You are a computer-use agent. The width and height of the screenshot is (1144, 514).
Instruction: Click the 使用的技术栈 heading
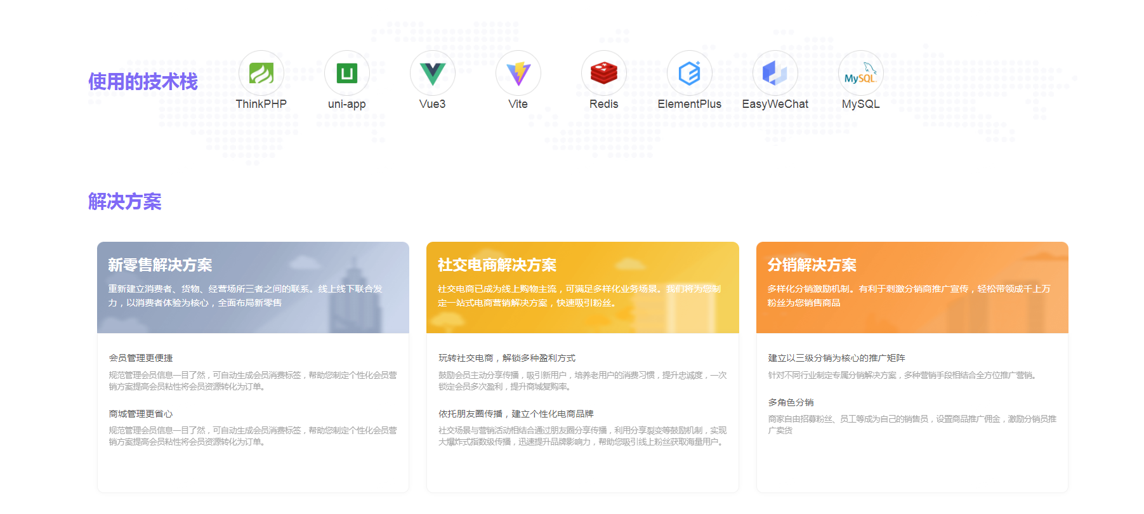[143, 82]
